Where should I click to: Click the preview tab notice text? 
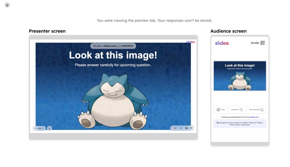coord(154,21)
